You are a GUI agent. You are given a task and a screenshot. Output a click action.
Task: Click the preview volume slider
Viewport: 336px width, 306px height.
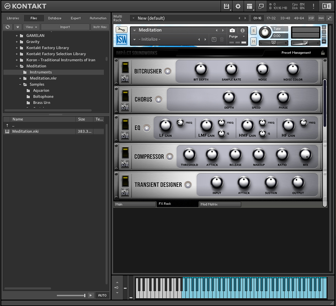[x=71, y=296]
